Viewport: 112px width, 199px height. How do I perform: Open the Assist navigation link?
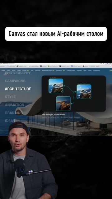90,70
